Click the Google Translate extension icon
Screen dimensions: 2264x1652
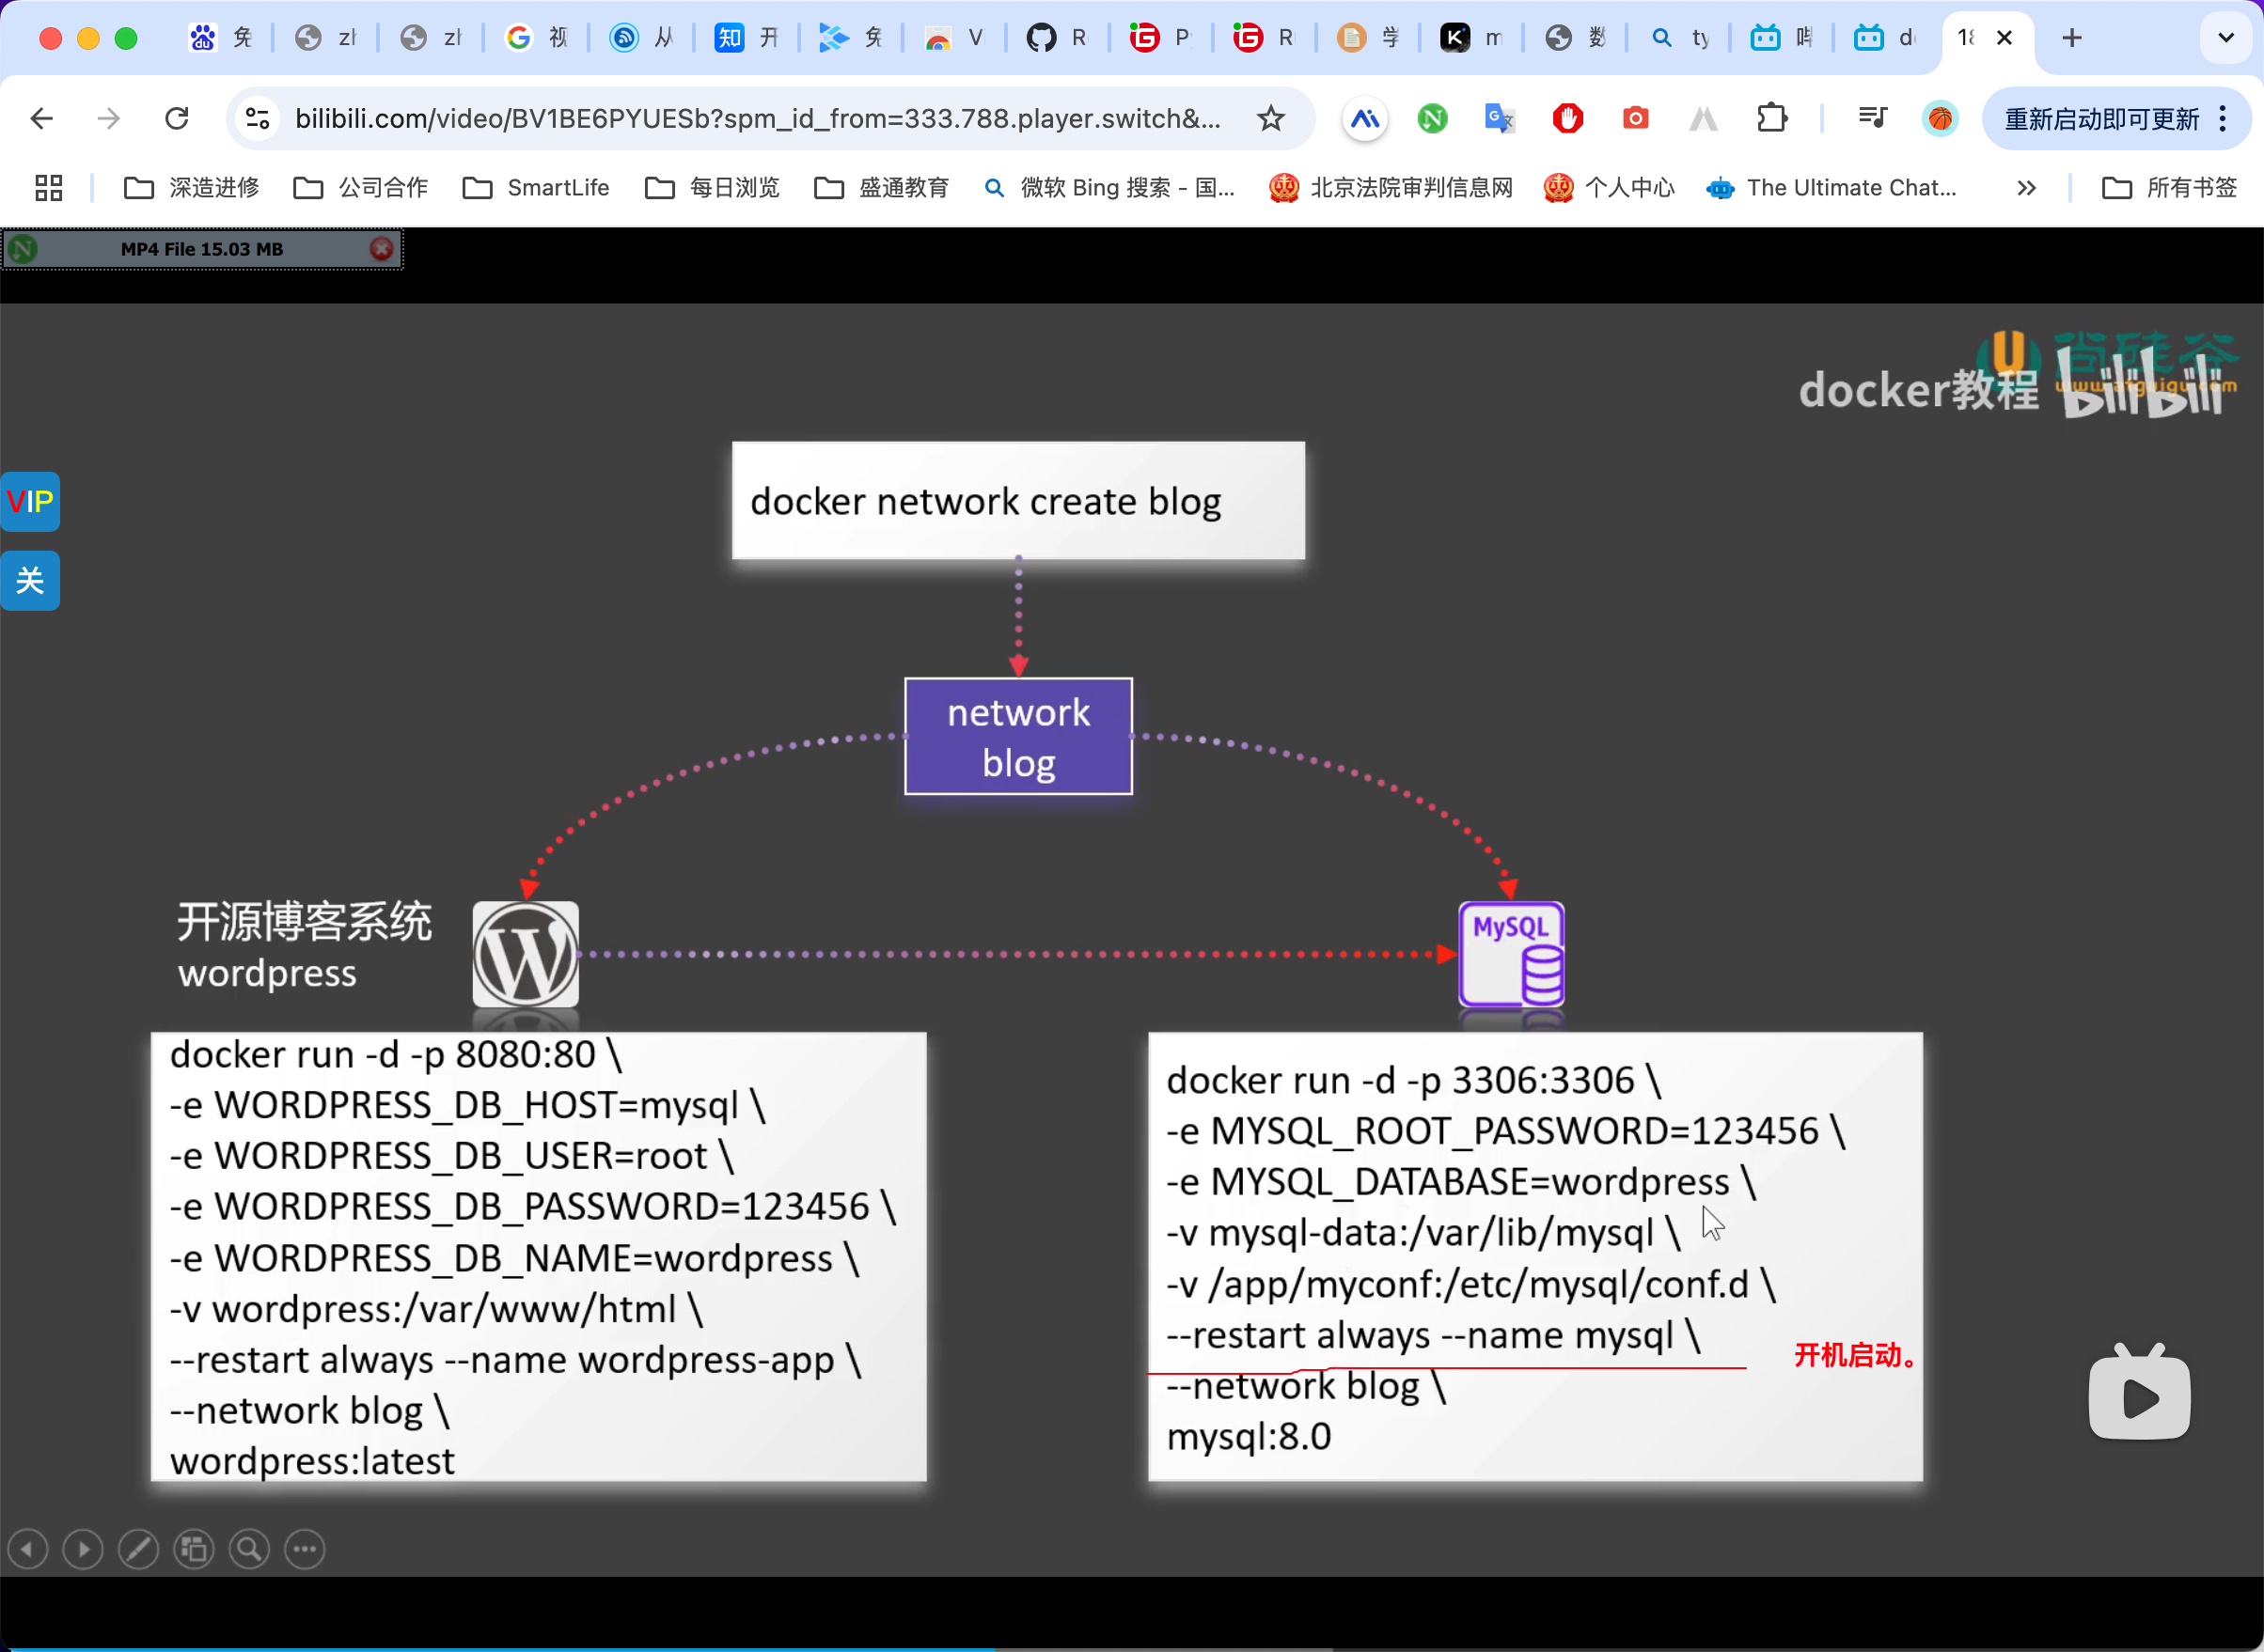(1499, 119)
